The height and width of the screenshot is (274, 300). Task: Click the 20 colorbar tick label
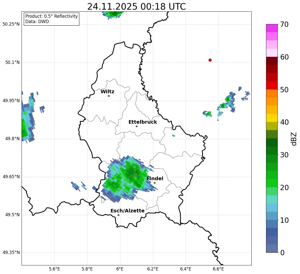pos(284,188)
